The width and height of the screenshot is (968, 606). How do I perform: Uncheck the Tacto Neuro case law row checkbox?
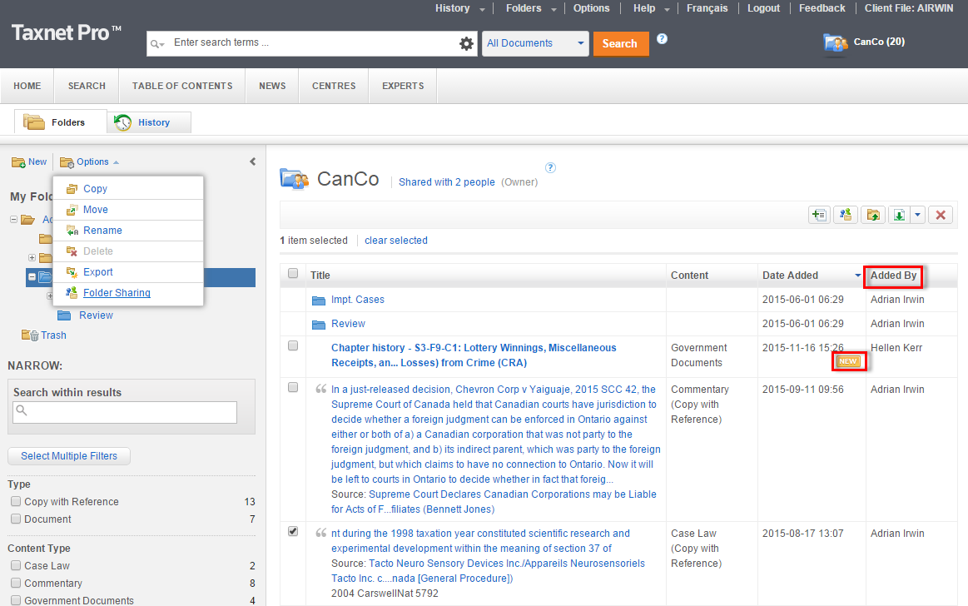[x=293, y=531]
